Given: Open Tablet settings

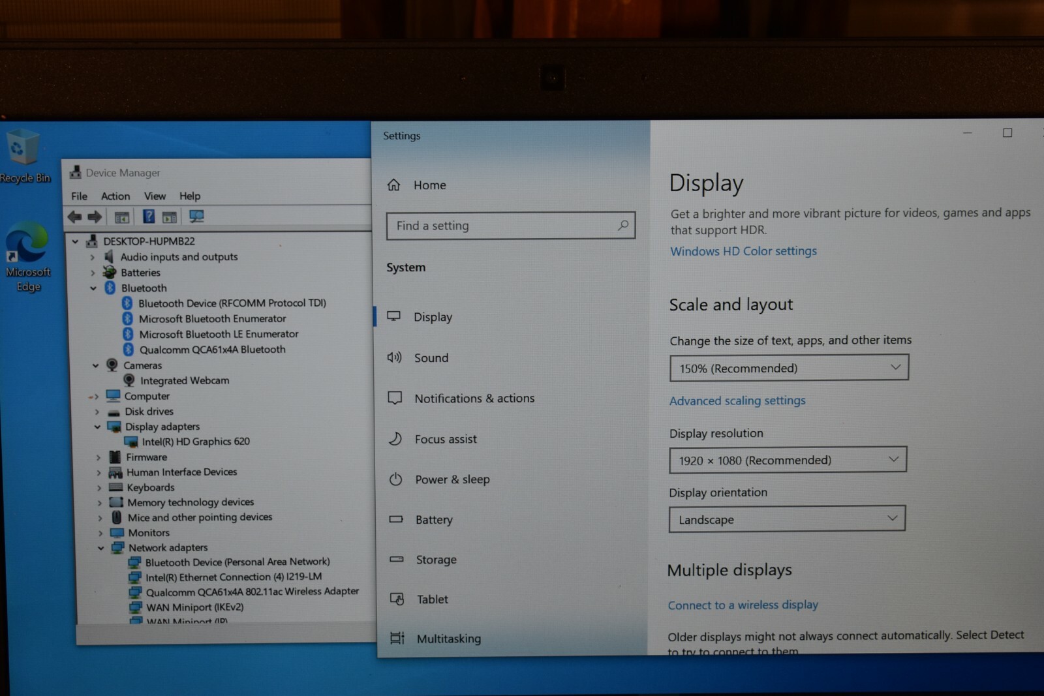Looking at the screenshot, I should tap(433, 599).
